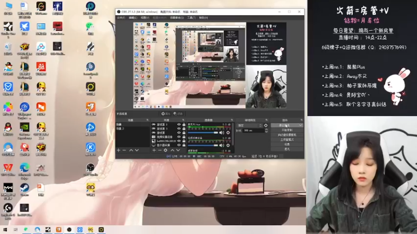This screenshot has height=234, width=417.
Task: Open the Windows Start button on taskbar
Action: pyautogui.click(x=5, y=229)
